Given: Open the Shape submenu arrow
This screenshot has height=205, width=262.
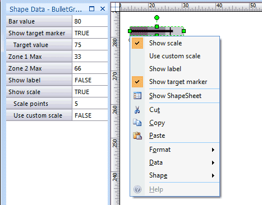Looking at the screenshot, I should point(213,176).
